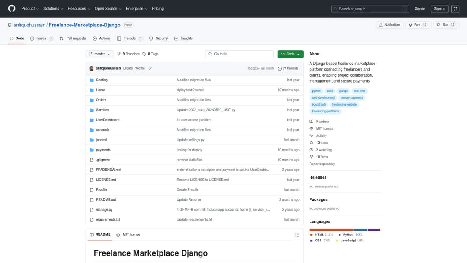Expand the Enterprise menu
The image size is (467, 263).
click(136, 9)
